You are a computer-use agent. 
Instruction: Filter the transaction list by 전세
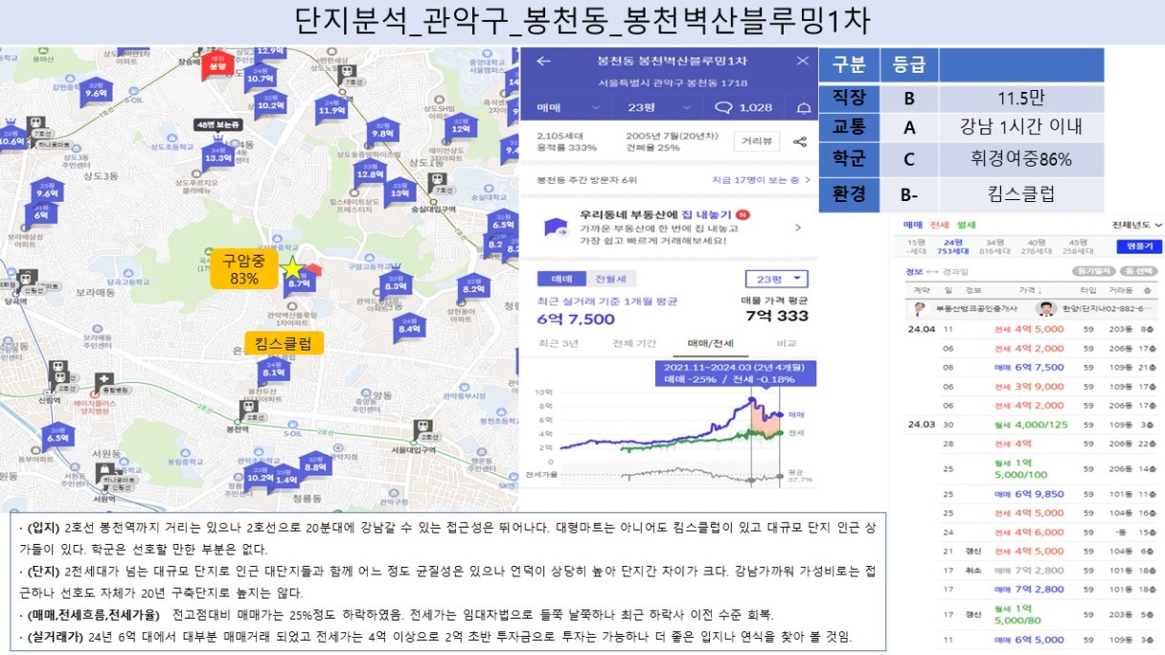[941, 225]
